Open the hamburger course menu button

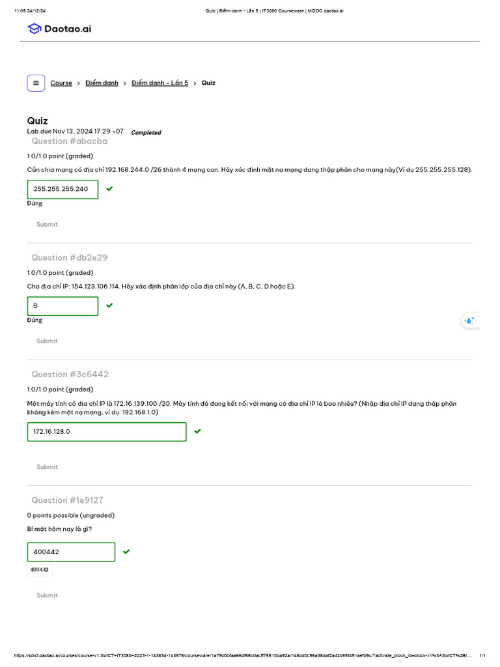tap(36, 83)
